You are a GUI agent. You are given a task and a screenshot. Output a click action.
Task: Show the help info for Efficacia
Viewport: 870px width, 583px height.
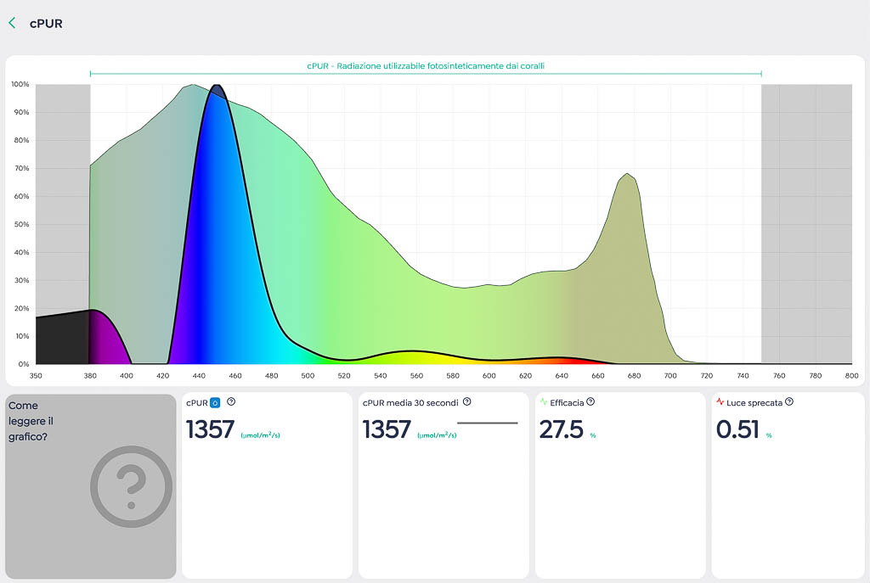coord(590,402)
